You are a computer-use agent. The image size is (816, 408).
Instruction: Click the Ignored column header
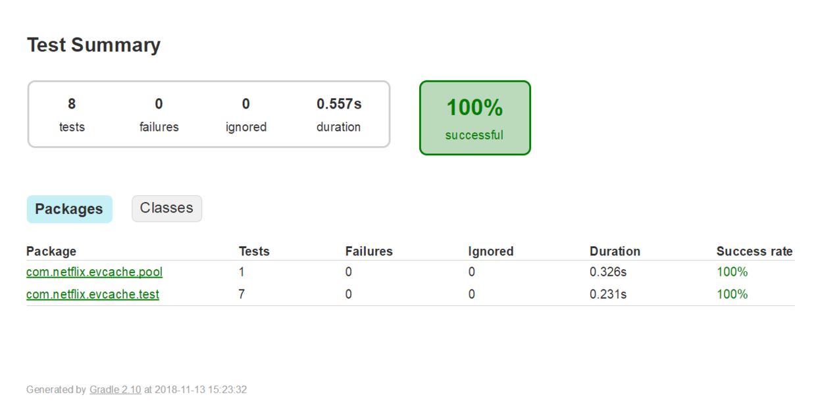[x=490, y=251]
